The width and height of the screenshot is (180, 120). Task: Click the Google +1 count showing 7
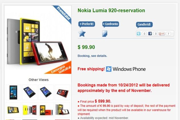pos(168,34)
